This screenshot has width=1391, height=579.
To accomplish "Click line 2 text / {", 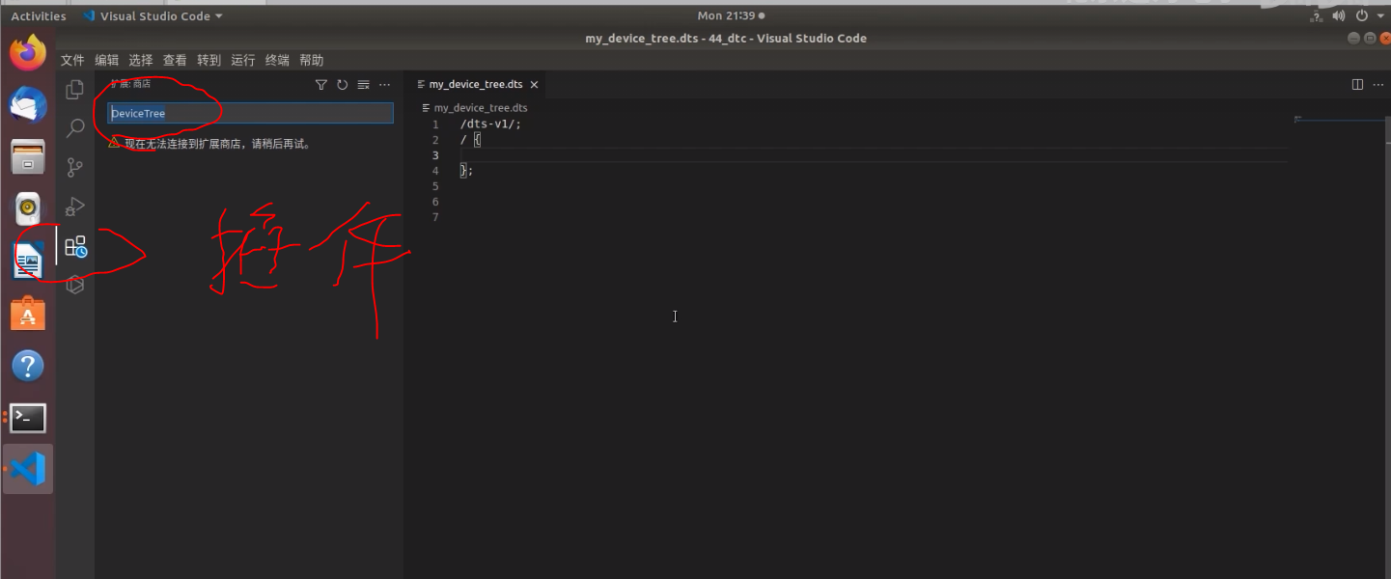I will coord(470,140).
